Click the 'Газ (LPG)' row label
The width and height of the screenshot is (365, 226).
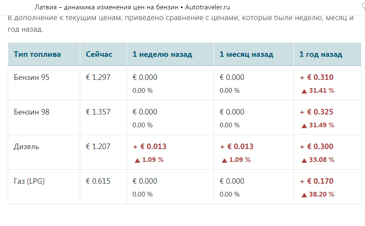point(29,181)
